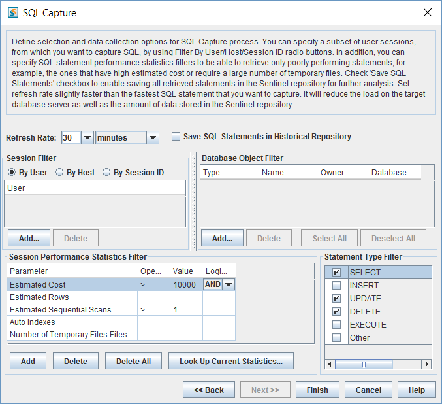Click Add in Database Object Filter

222,239
